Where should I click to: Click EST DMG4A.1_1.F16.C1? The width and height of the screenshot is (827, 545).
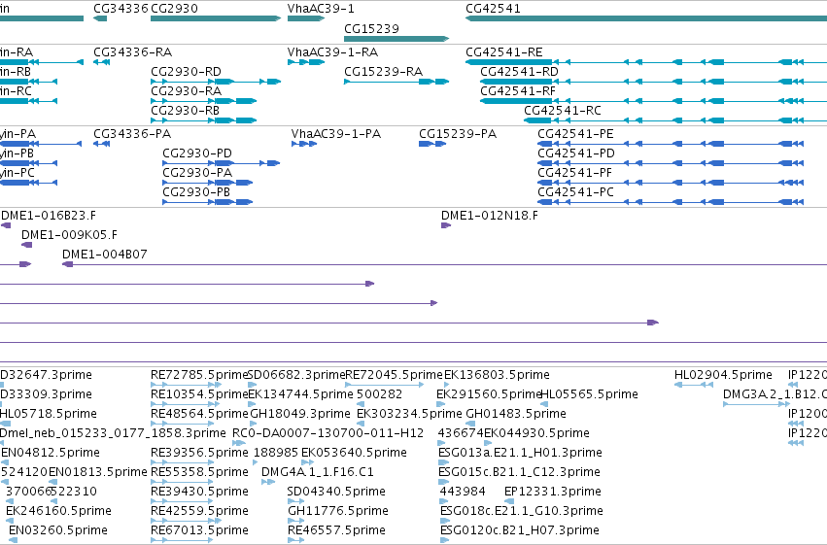point(317,472)
